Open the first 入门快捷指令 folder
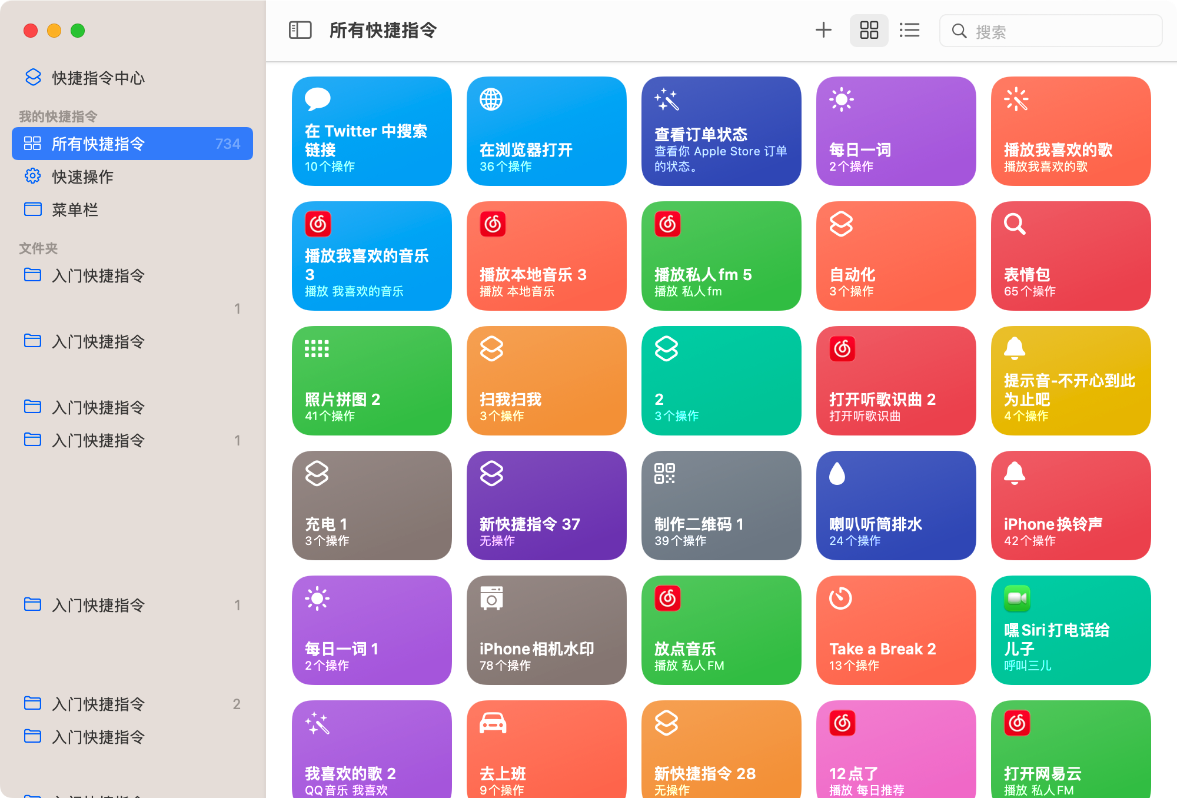 (98, 275)
